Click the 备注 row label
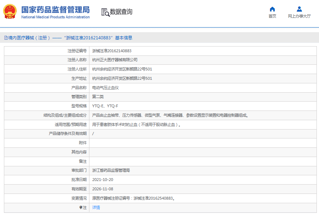This screenshot has height=215, width=319. (83, 161)
